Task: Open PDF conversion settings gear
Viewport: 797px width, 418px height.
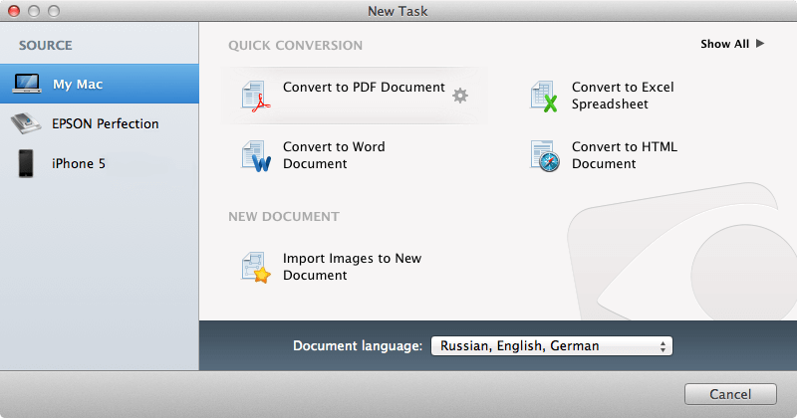Action: click(x=459, y=96)
